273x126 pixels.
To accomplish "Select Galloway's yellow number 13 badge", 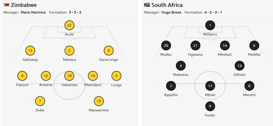I will coord(30,51).
